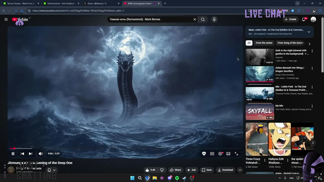This screenshot has width=324, height=182.
Task: Show next Shorts with arrow
Action: point(313,143)
